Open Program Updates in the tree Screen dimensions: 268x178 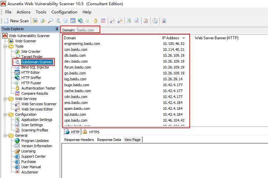tap(35, 141)
